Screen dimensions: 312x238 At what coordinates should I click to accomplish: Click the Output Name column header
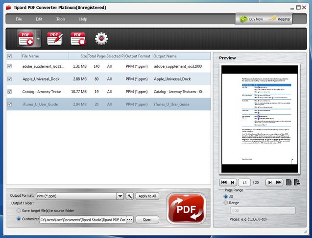coord(182,56)
